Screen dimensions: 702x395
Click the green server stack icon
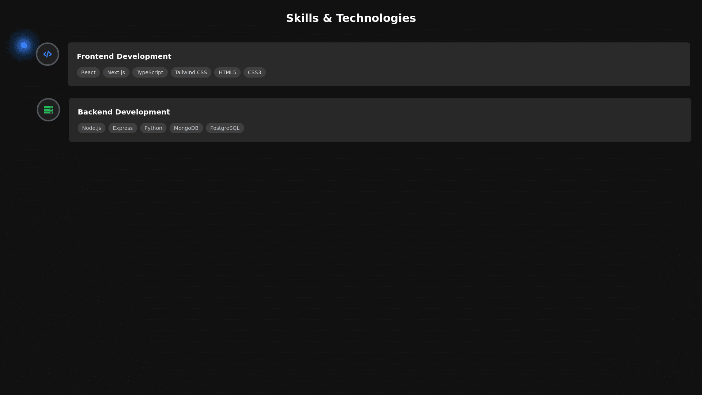[48, 110]
